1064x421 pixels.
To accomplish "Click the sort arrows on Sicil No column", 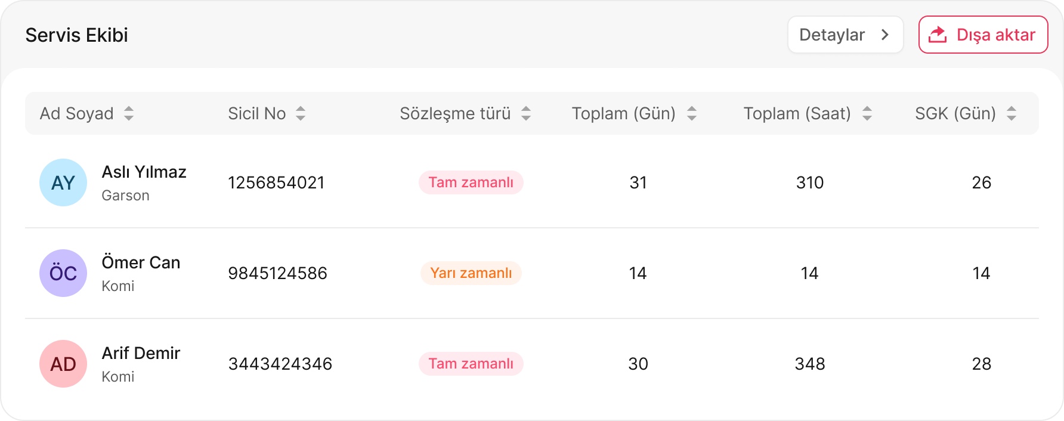I will tap(301, 113).
